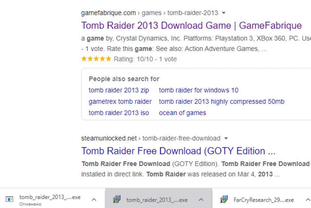Open the chevron menu of the second tomb_raider download

point(201,200)
